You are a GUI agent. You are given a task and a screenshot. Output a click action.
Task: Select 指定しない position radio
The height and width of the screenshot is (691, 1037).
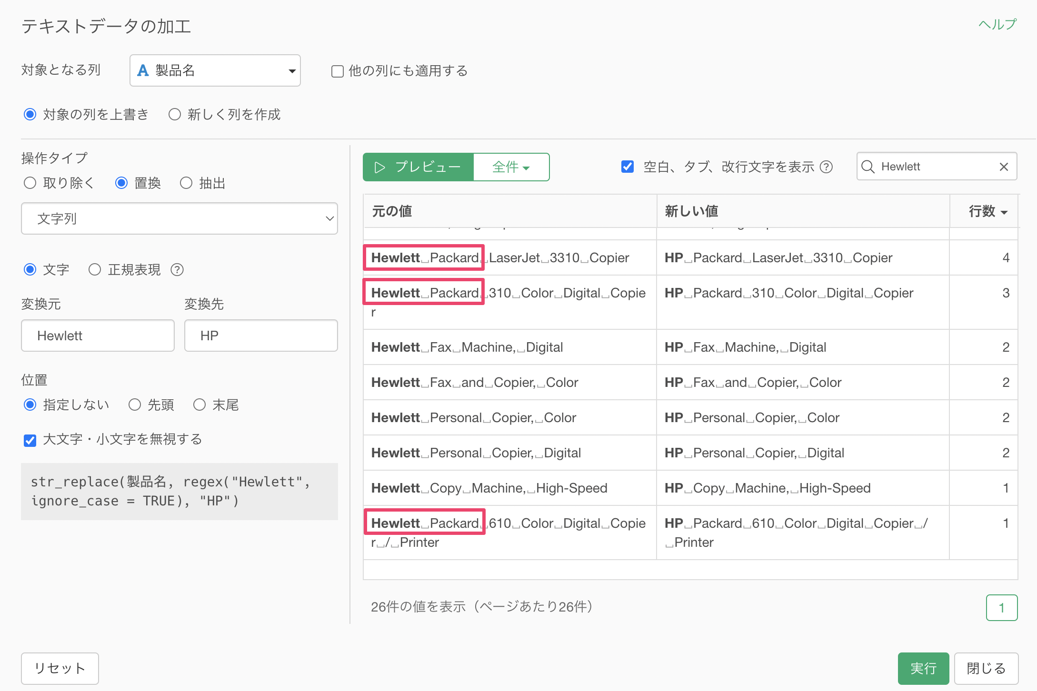(x=30, y=405)
